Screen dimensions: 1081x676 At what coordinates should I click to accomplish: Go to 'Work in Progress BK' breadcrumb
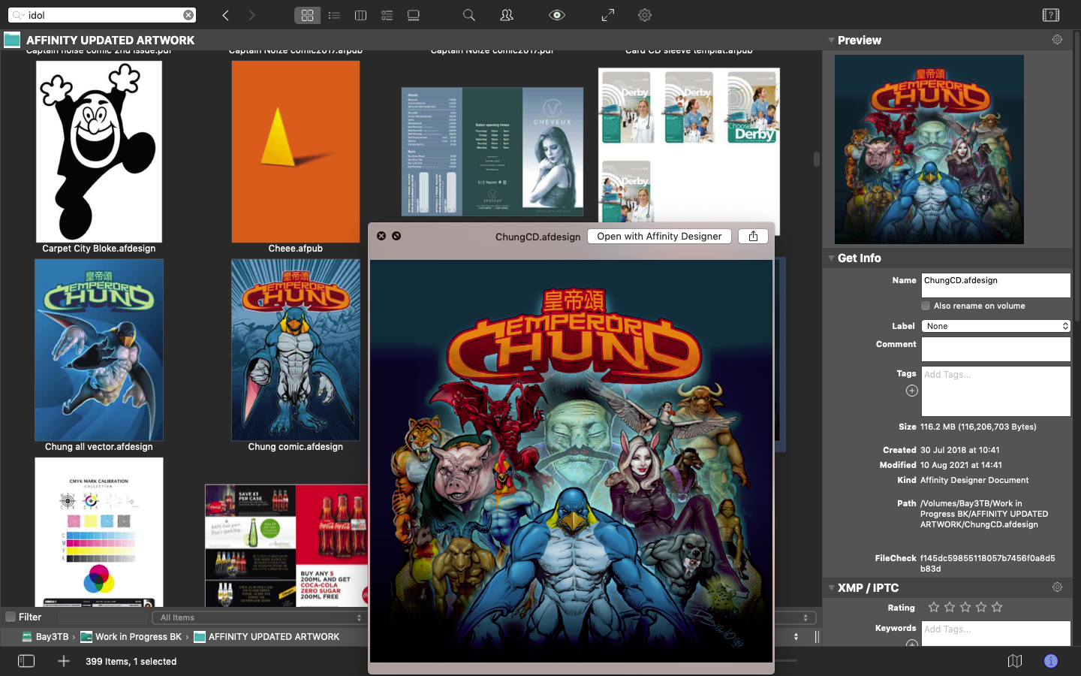[137, 636]
